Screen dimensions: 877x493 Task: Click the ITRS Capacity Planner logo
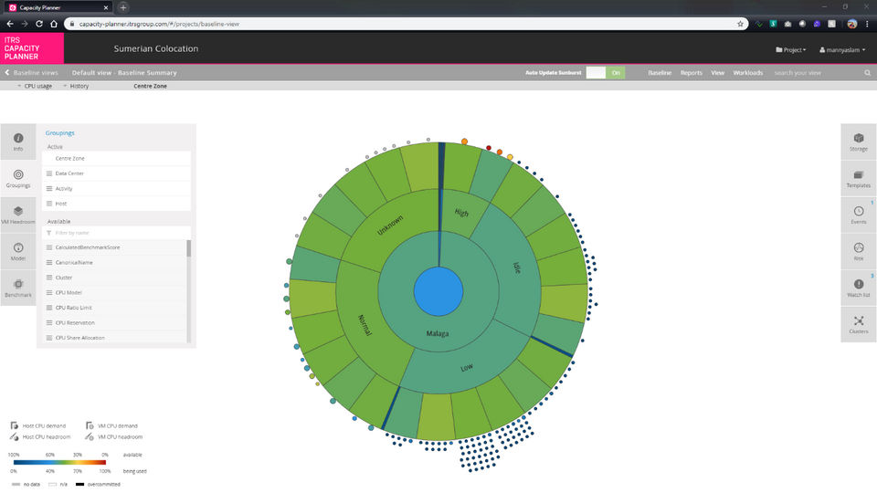(x=32, y=48)
